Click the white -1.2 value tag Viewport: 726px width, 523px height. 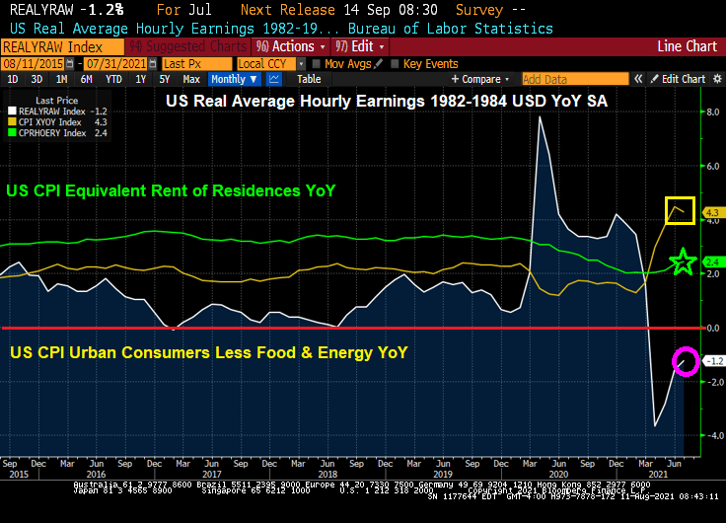[x=714, y=361]
